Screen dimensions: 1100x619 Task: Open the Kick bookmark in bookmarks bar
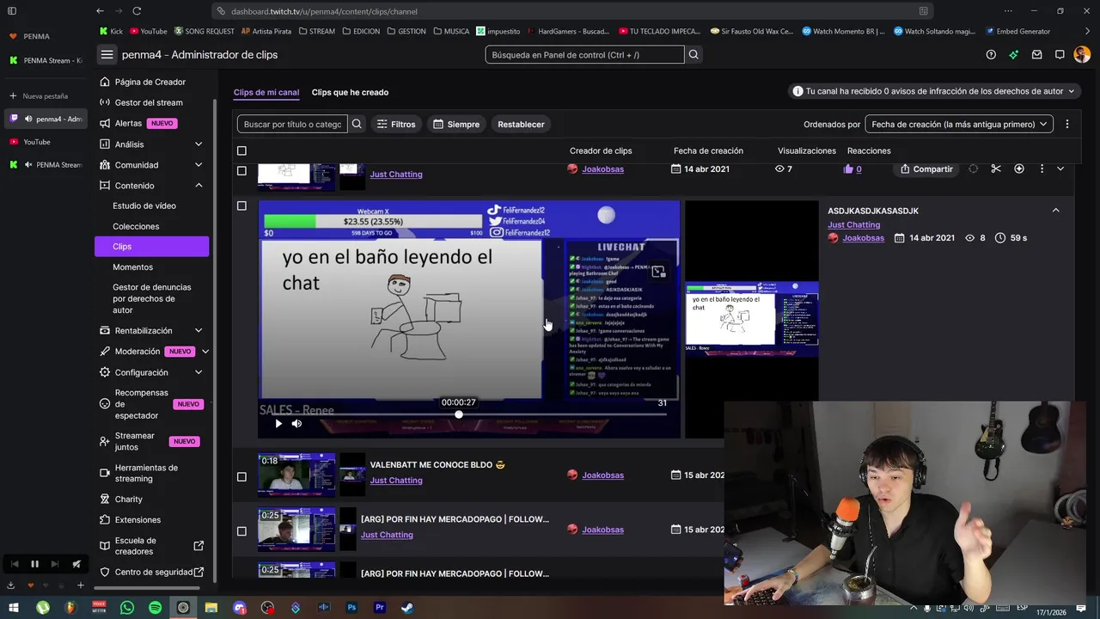pos(111,31)
